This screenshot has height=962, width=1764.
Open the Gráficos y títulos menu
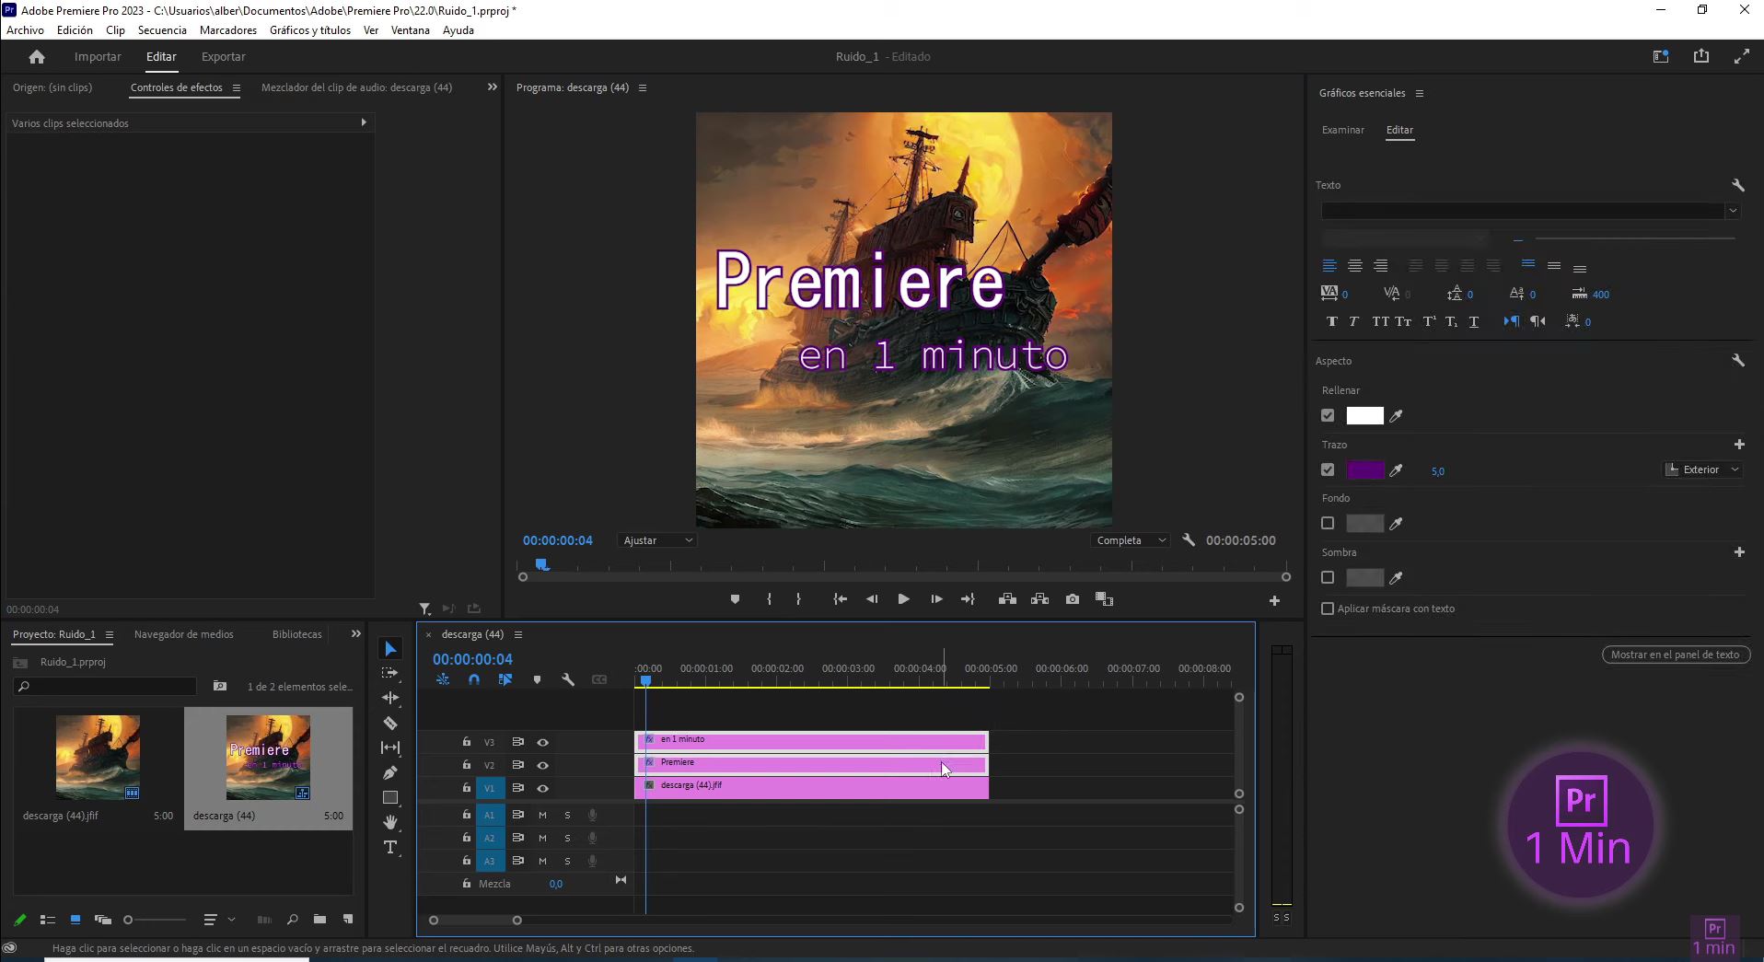tap(310, 30)
